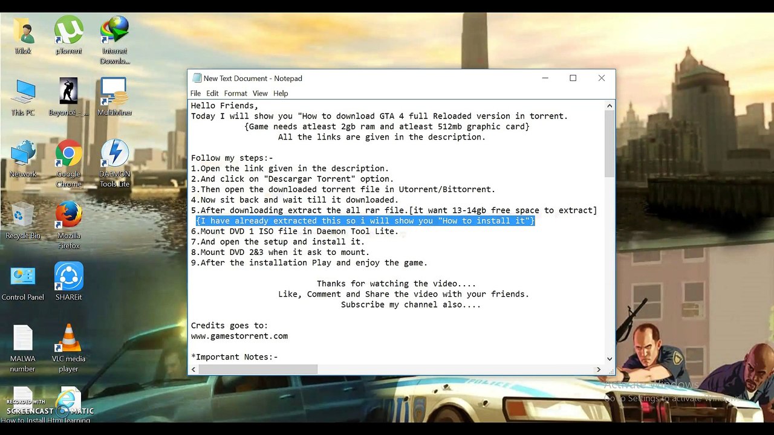
Task: Open the View menu in Notepad
Action: click(x=260, y=94)
